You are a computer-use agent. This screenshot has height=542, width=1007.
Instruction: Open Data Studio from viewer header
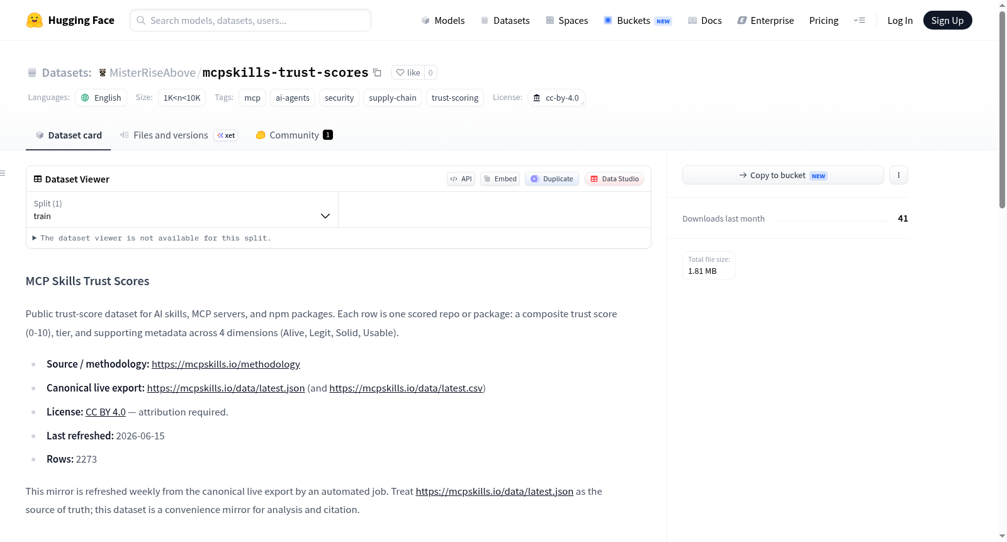(x=614, y=179)
